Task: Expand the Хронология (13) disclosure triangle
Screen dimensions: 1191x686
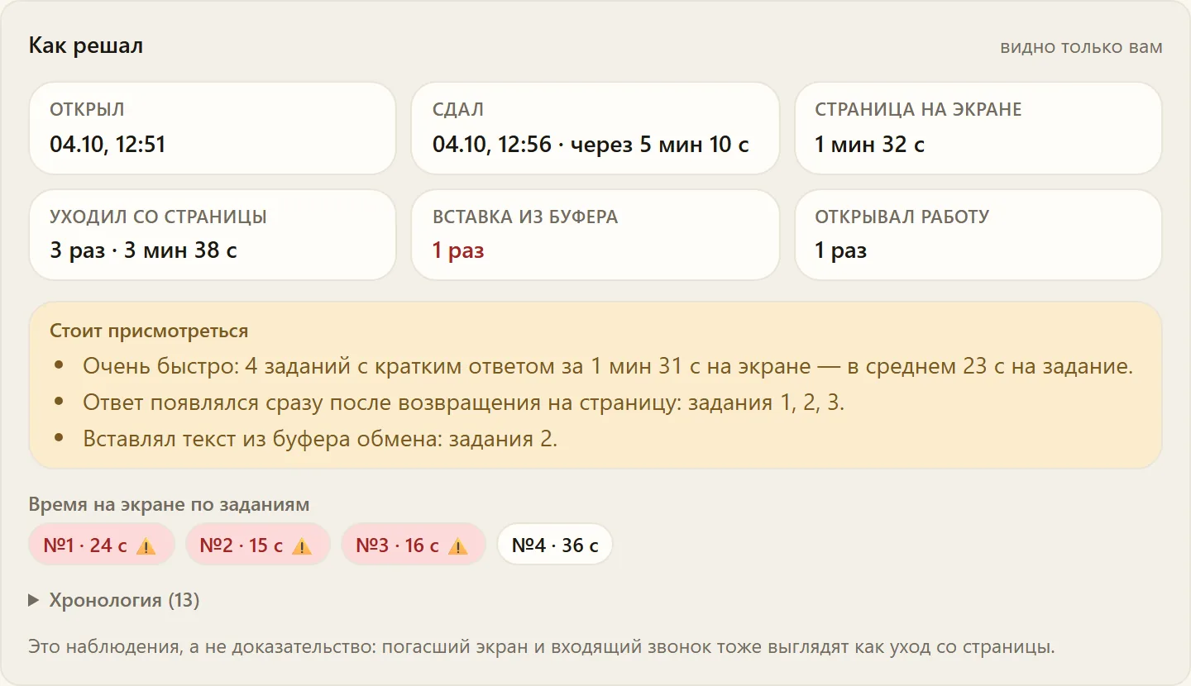Action: coord(34,600)
